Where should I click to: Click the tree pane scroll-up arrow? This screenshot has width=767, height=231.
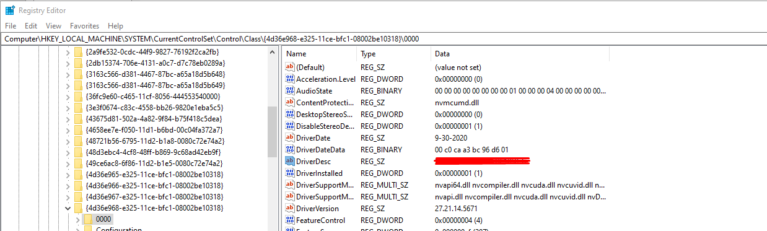273,52
